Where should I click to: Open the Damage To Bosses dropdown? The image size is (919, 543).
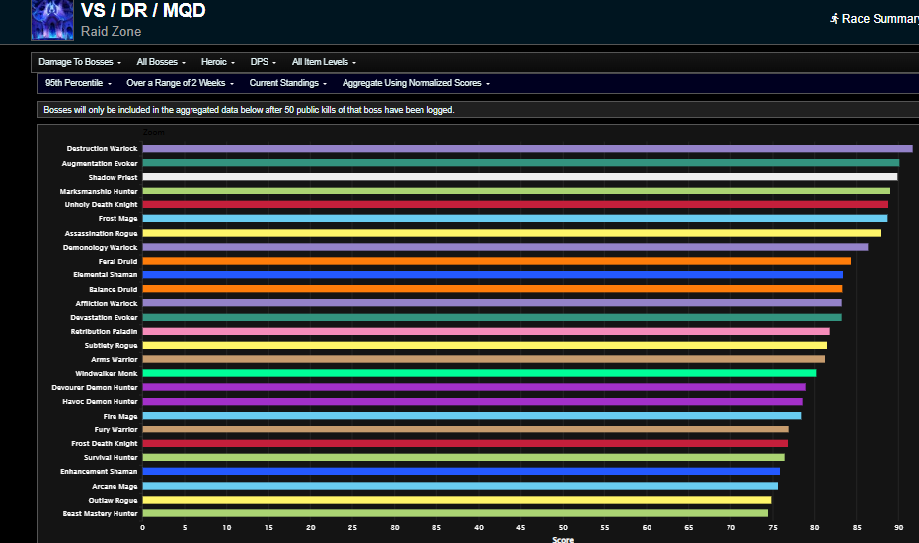coord(80,62)
